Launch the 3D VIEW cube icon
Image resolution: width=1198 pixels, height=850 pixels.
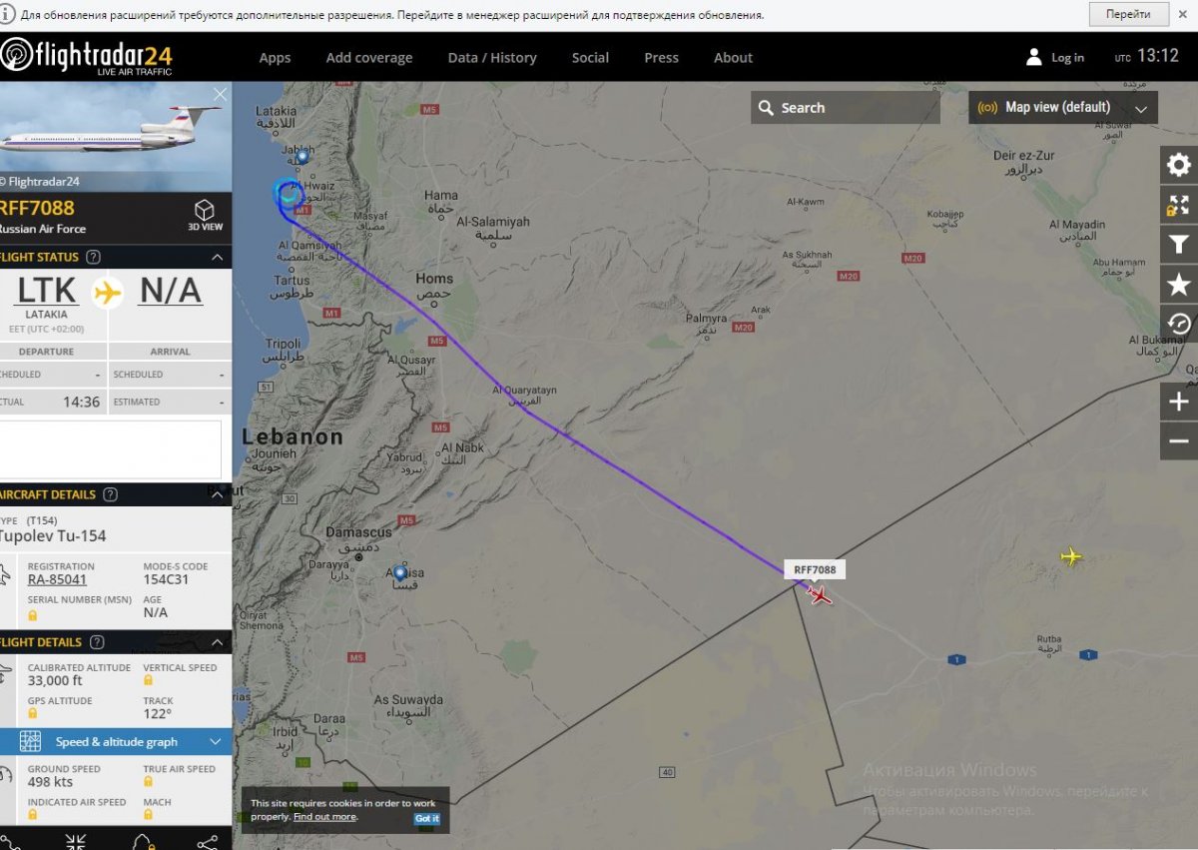[x=205, y=215]
